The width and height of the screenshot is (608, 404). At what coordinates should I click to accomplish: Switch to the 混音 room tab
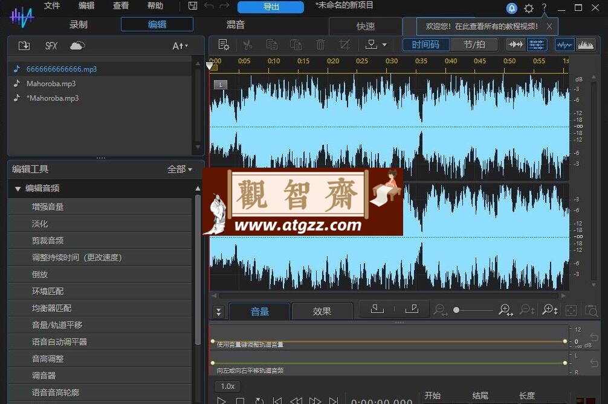(235, 24)
